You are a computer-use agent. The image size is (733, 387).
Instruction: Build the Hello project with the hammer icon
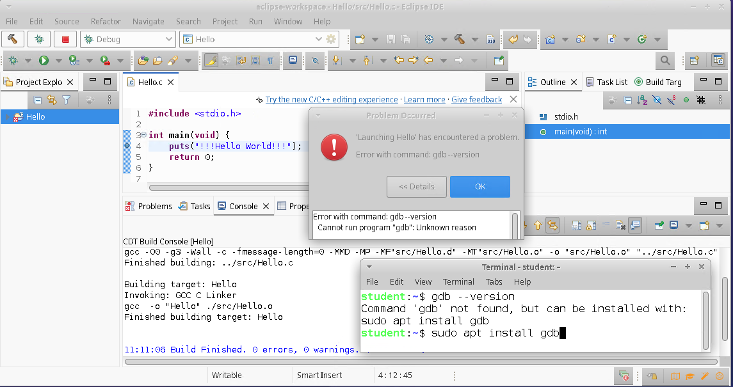[13, 39]
